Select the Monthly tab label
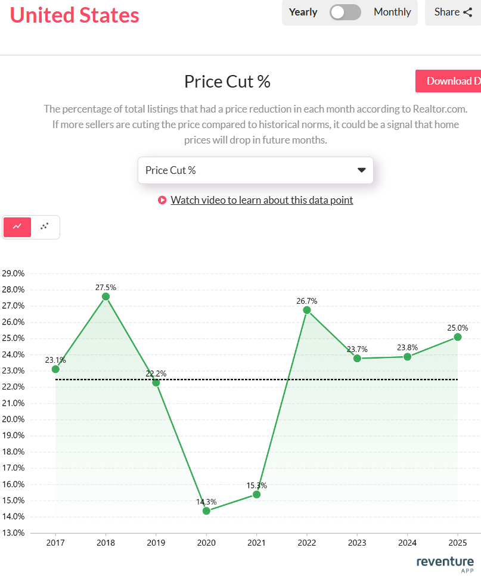481x576 pixels. [392, 11]
